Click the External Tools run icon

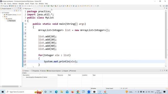pos(55,6)
